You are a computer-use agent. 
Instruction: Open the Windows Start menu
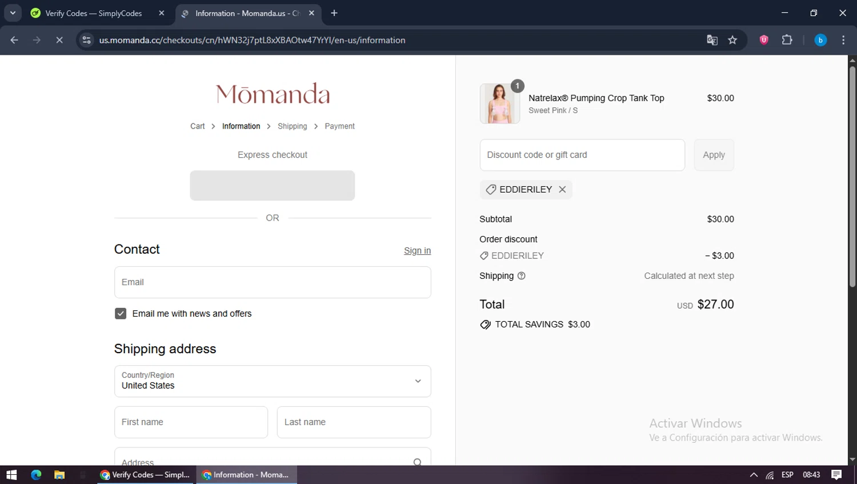[11, 475]
